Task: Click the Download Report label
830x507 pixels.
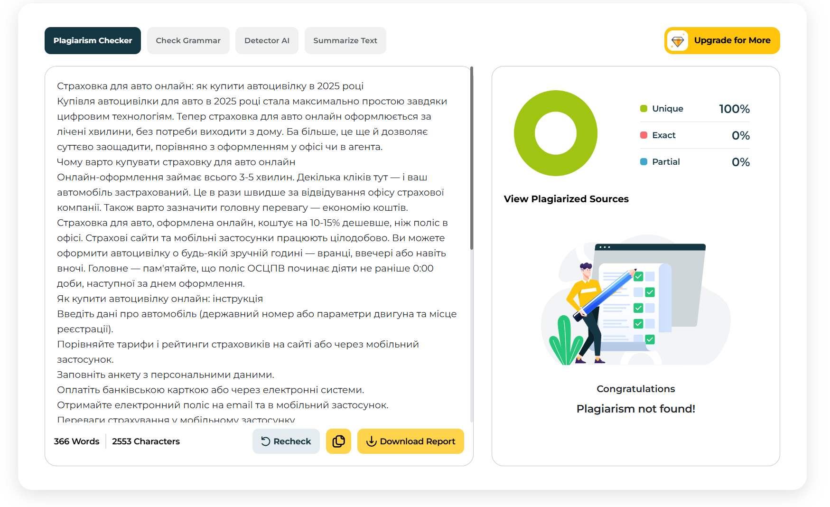Action: 418,441
